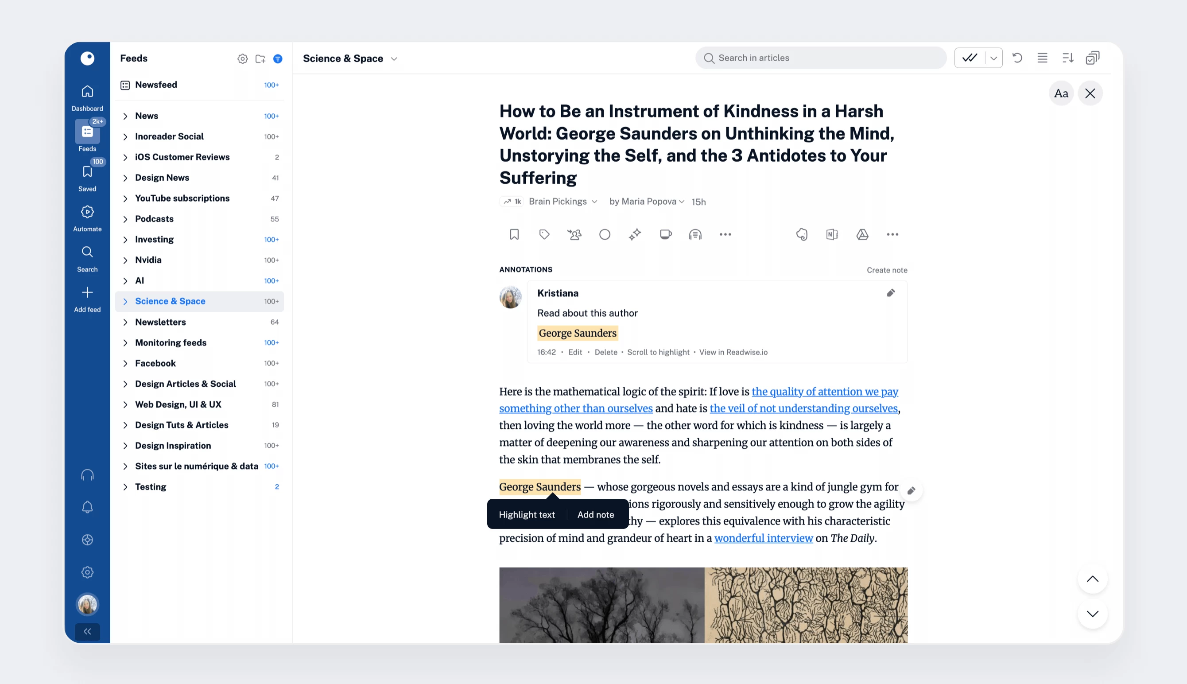Collapse sidebar with the double-arrow button
1187x684 pixels.
coord(87,631)
